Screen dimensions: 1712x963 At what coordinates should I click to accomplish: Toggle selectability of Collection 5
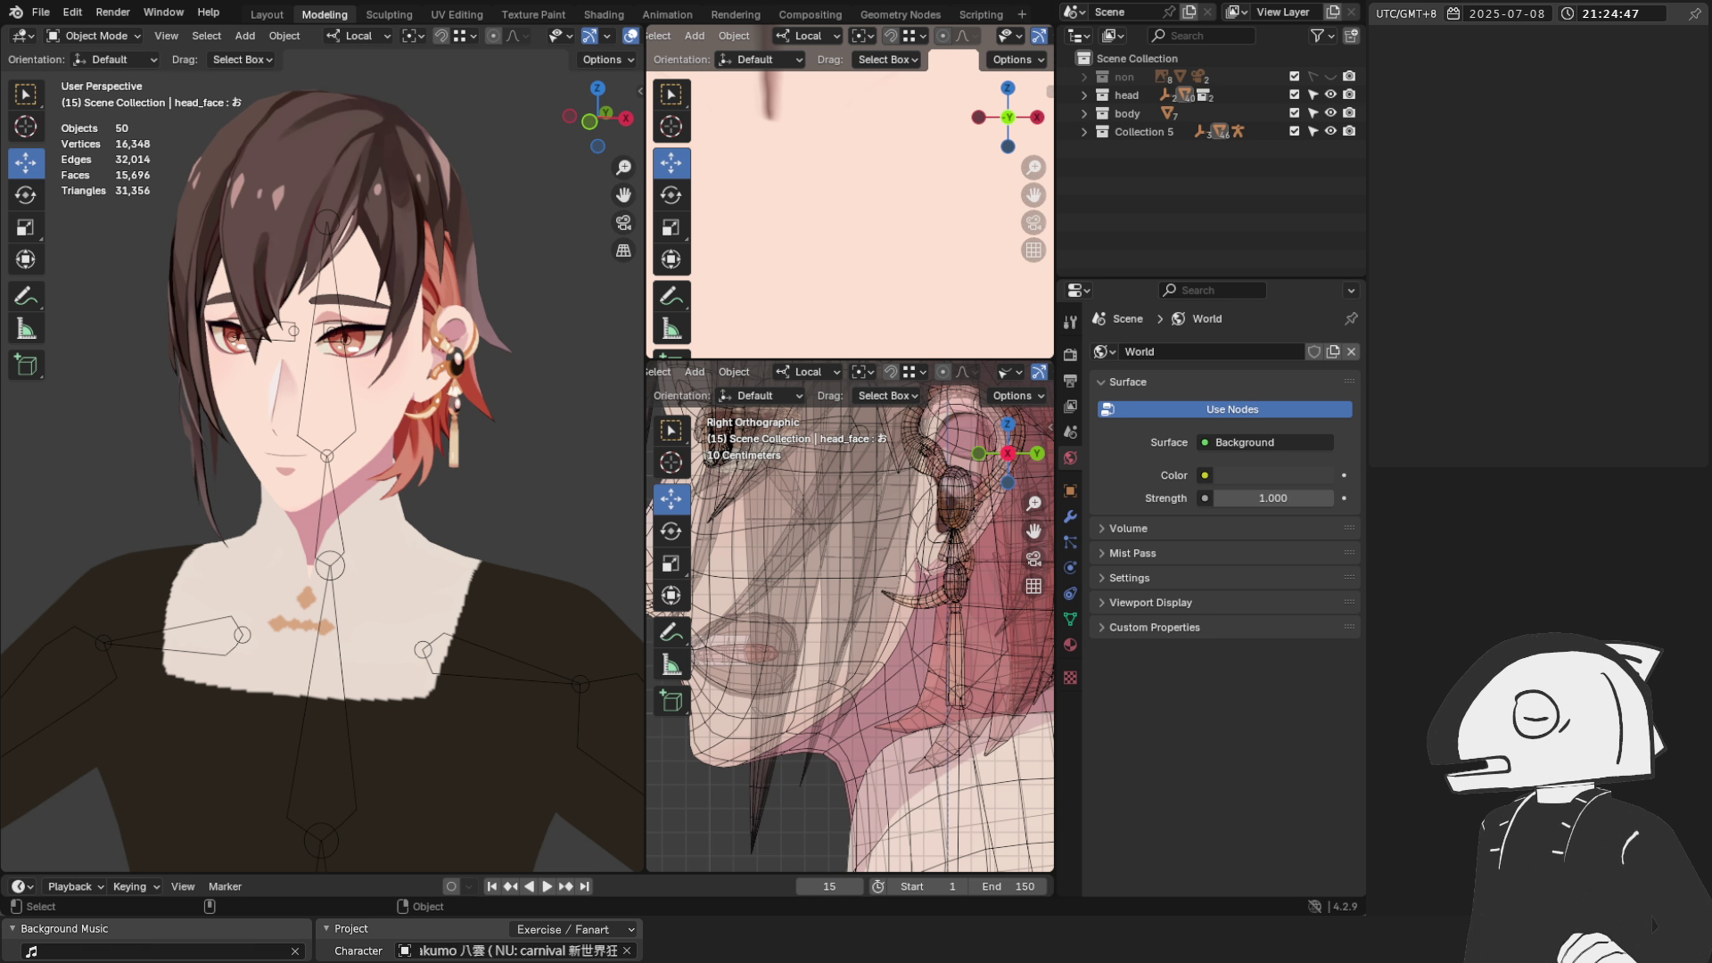[x=1313, y=131]
